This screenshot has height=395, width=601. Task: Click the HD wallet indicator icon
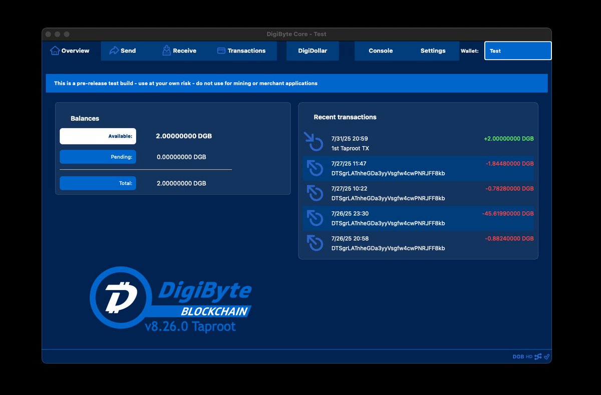tap(529, 356)
